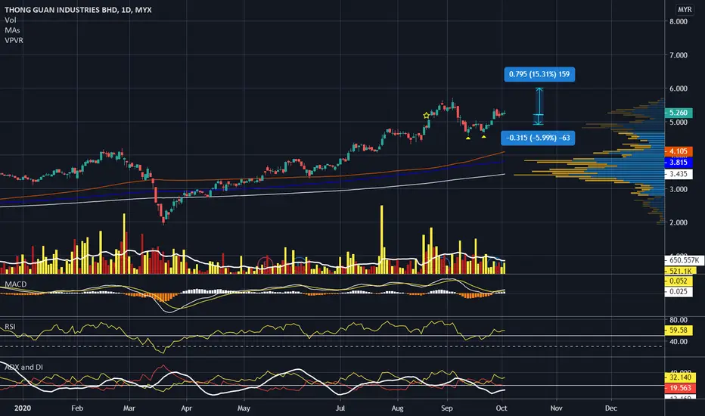Click the THONG GUAN INDUSTRIES BHD chart title

click(78, 9)
